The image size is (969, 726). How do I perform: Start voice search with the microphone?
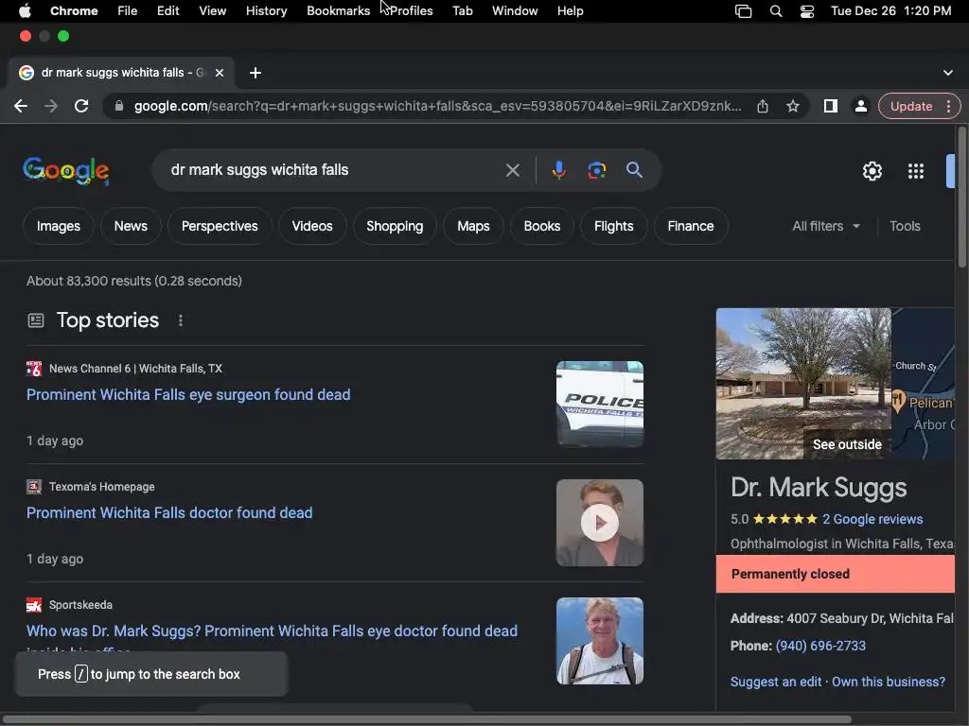coord(558,170)
